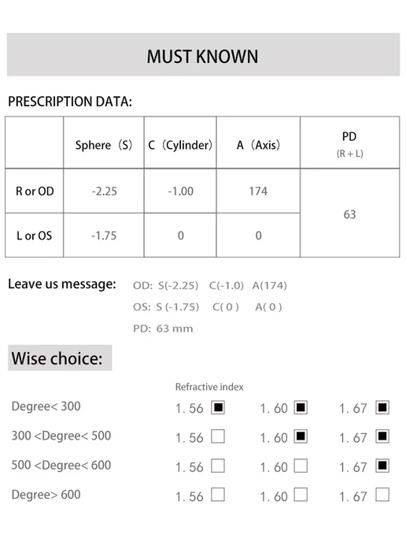Select the R or OD sphere value -2.25

(x=104, y=191)
